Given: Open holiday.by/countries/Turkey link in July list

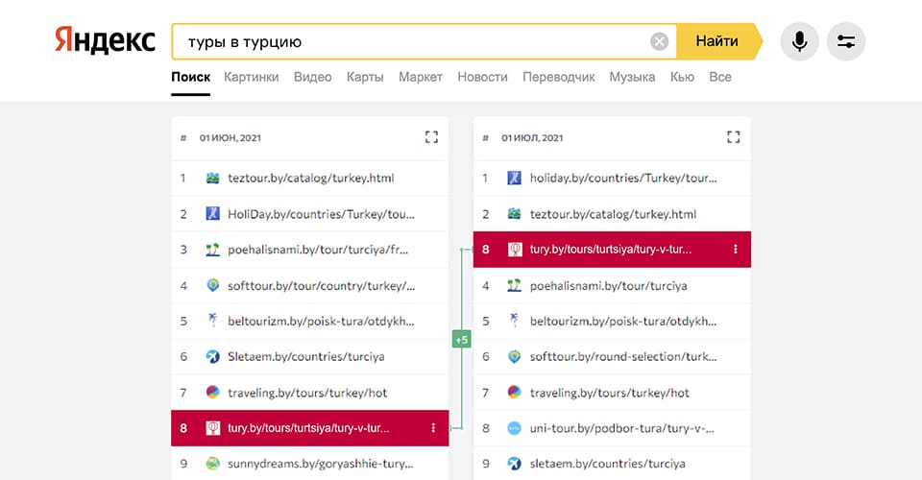Looking at the screenshot, I should coord(623,178).
